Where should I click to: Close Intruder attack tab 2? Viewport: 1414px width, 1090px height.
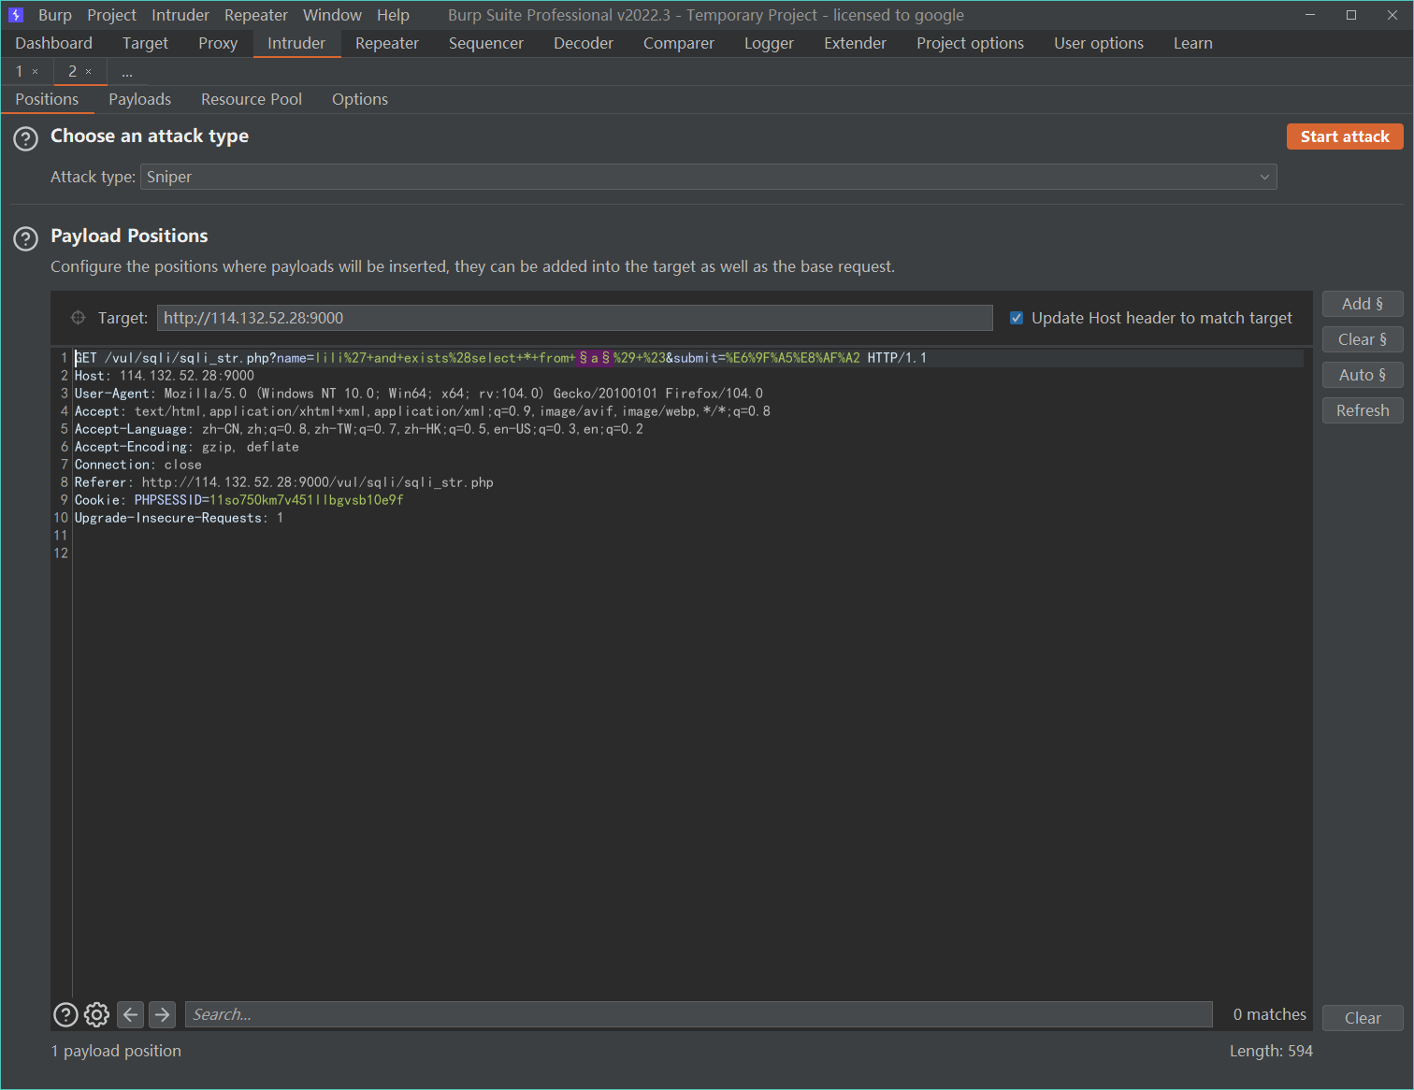tap(89, 72)
